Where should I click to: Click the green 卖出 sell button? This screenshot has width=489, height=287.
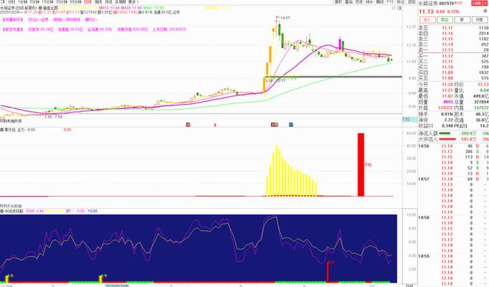[x=445, y=19]
